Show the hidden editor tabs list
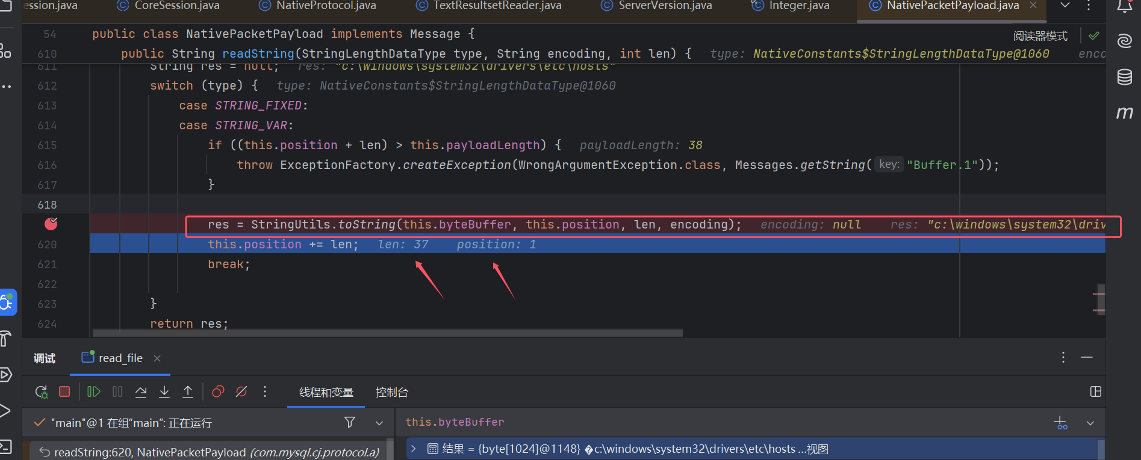 1065,5
